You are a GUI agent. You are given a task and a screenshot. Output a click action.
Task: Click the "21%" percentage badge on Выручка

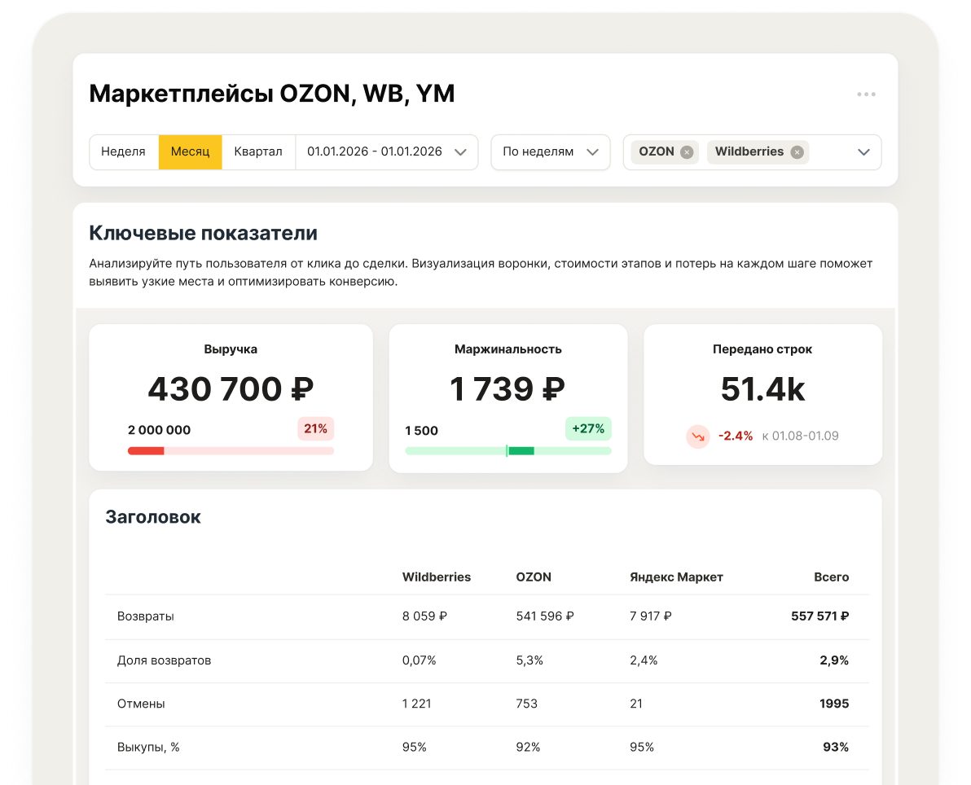pos(315,428)
